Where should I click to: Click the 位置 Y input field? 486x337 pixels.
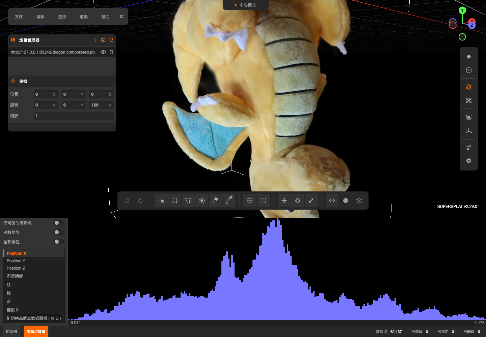tap(74, 94)
